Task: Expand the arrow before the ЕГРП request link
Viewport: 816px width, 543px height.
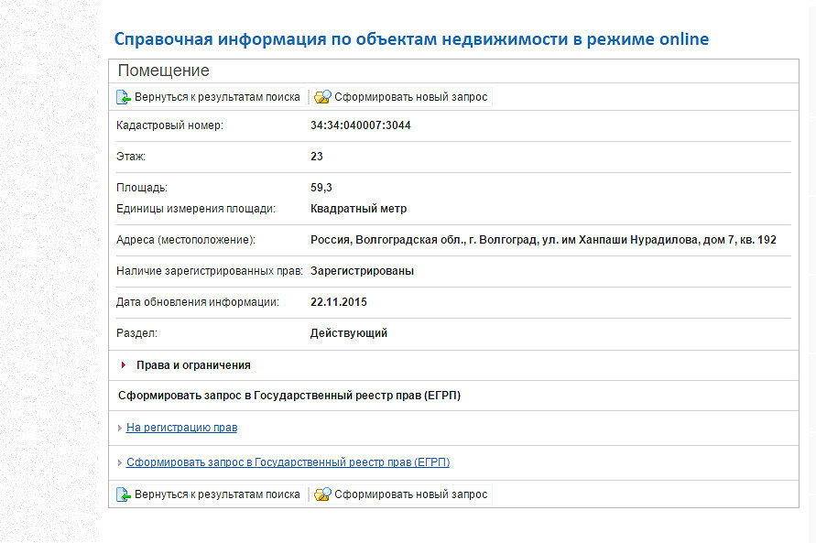Action: pyautogui.click(x=120, y=463)
